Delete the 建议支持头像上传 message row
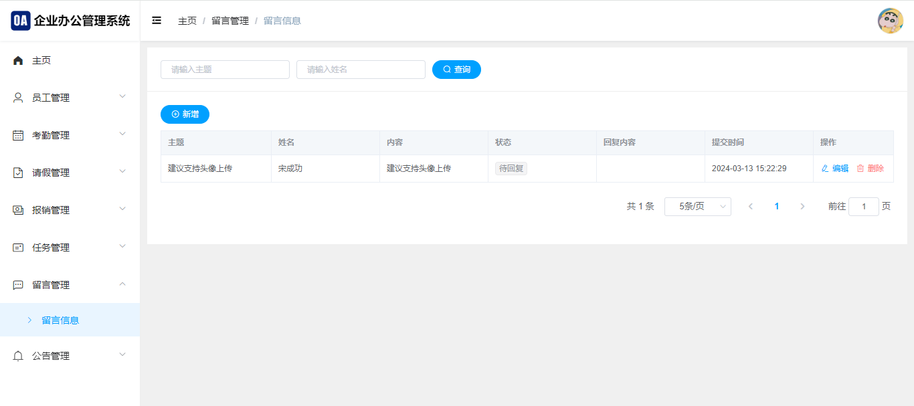The height and width of the screenshot is (406, 914). 871,169
